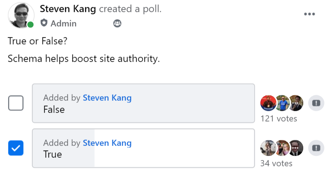This screenshot has width=327, height=171.
Task: Click the report icon next to False
Action: click(x=316, y=103)
